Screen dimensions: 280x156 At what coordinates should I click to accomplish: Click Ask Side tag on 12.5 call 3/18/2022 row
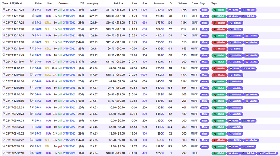tap(235, 81)
